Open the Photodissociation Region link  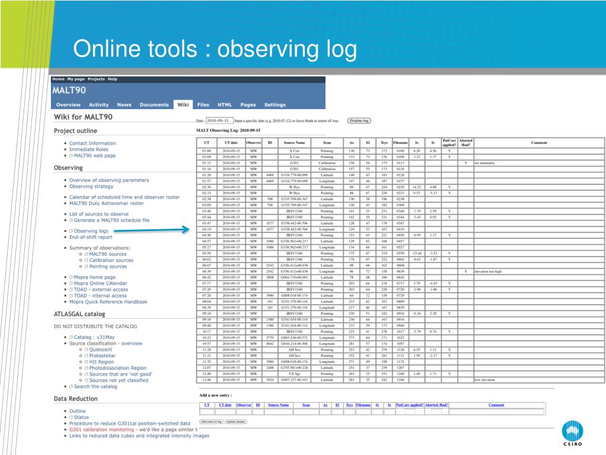pyautogui.click(x=118, y=369)
